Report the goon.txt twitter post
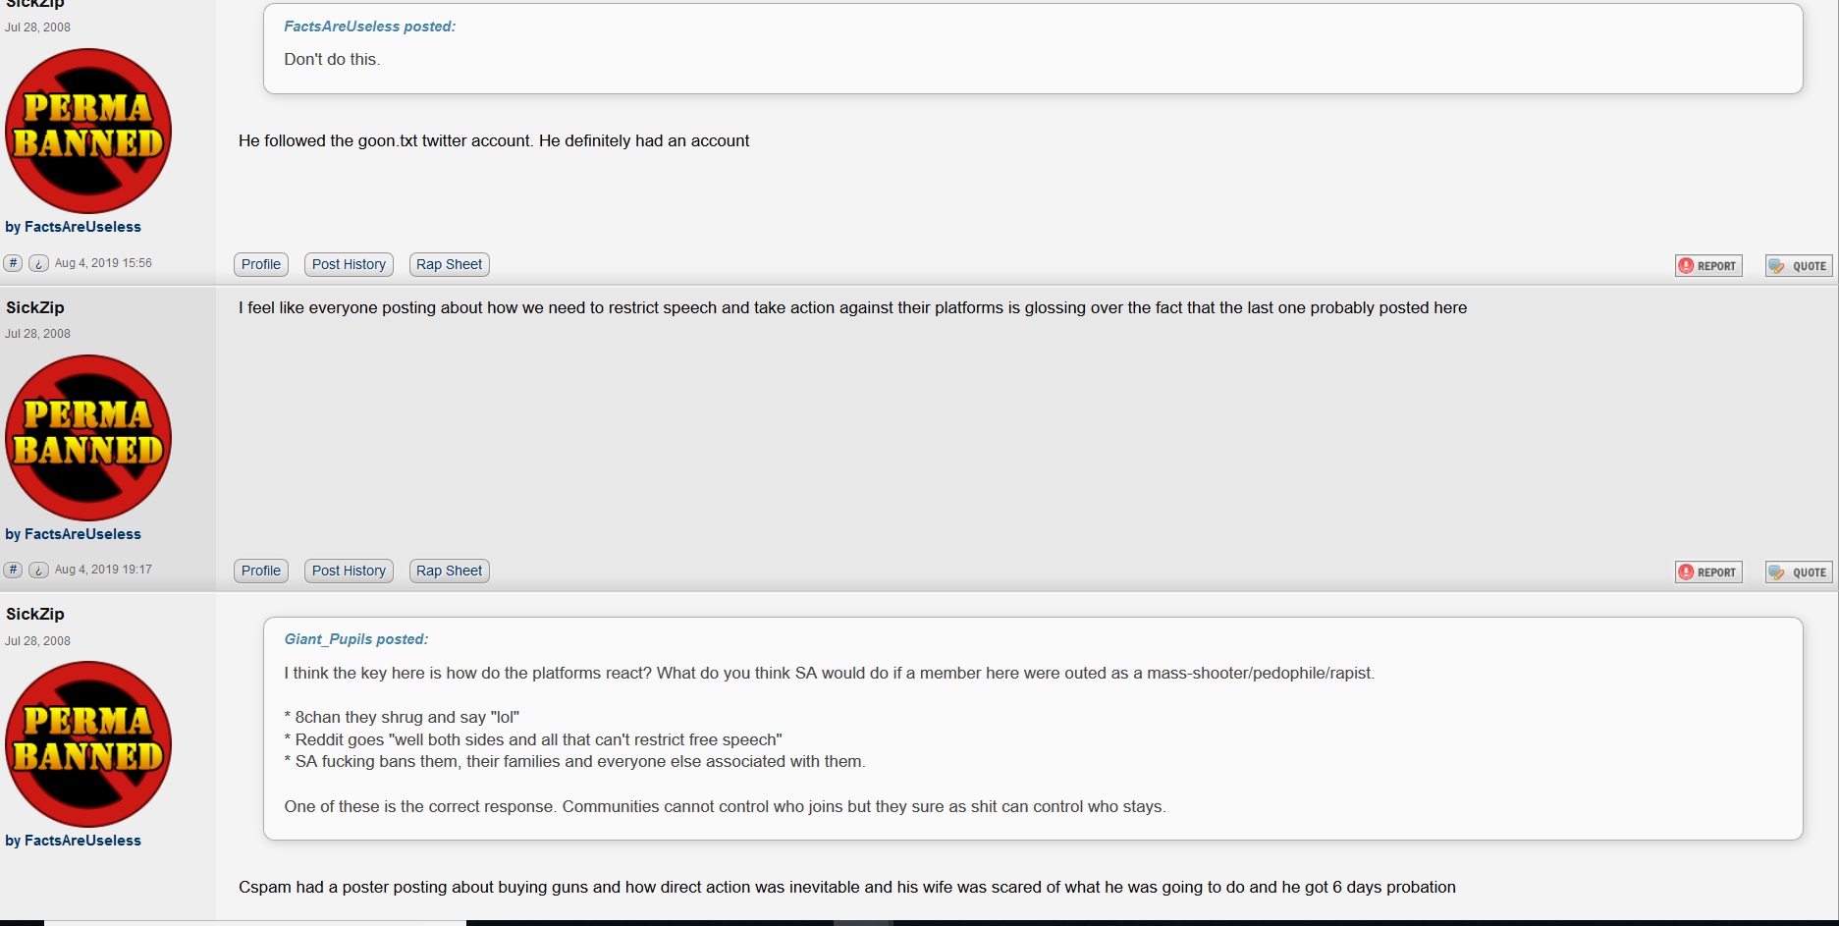Viewport: 1839px width, 926px height. pos(1708,265)
